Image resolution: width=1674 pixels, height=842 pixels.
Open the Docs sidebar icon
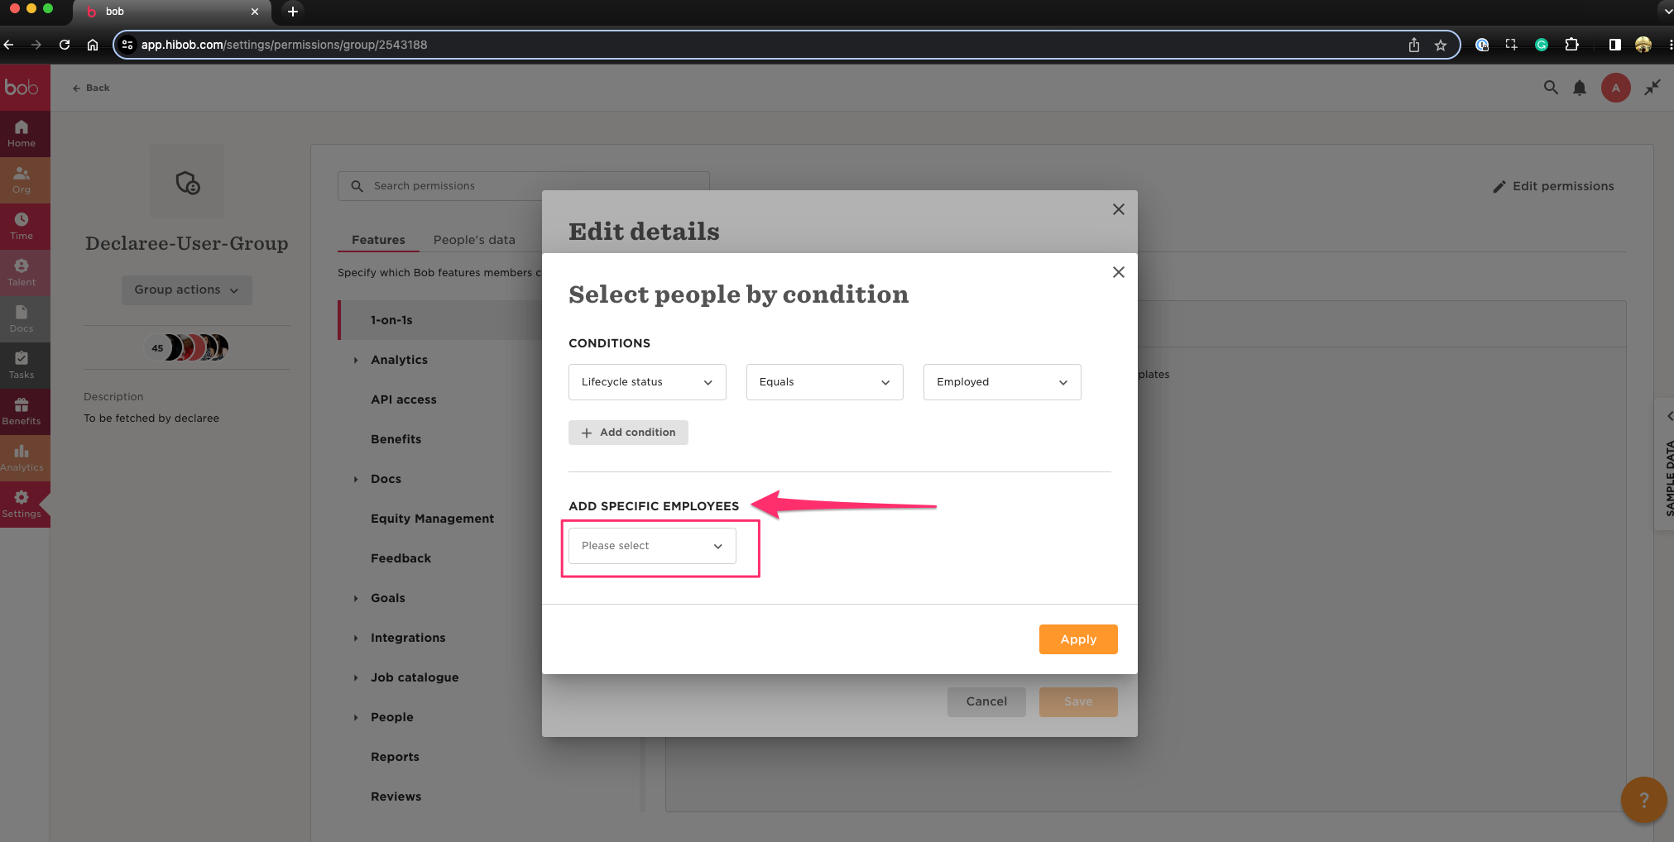(22, 318)
